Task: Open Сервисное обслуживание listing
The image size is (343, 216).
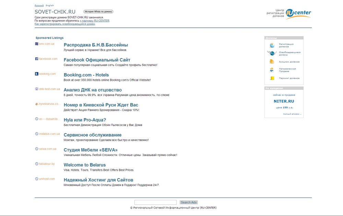Action: 93,135
